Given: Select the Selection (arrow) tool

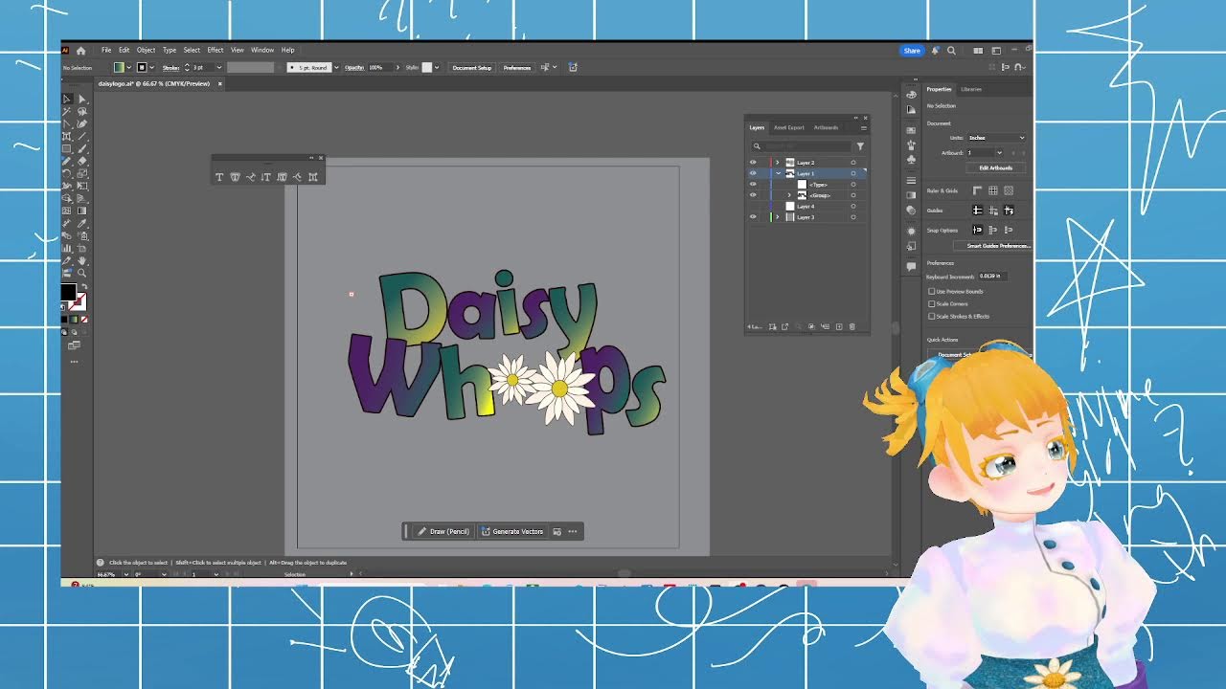Looking at the screenshot, I should (x=67, y=99).
